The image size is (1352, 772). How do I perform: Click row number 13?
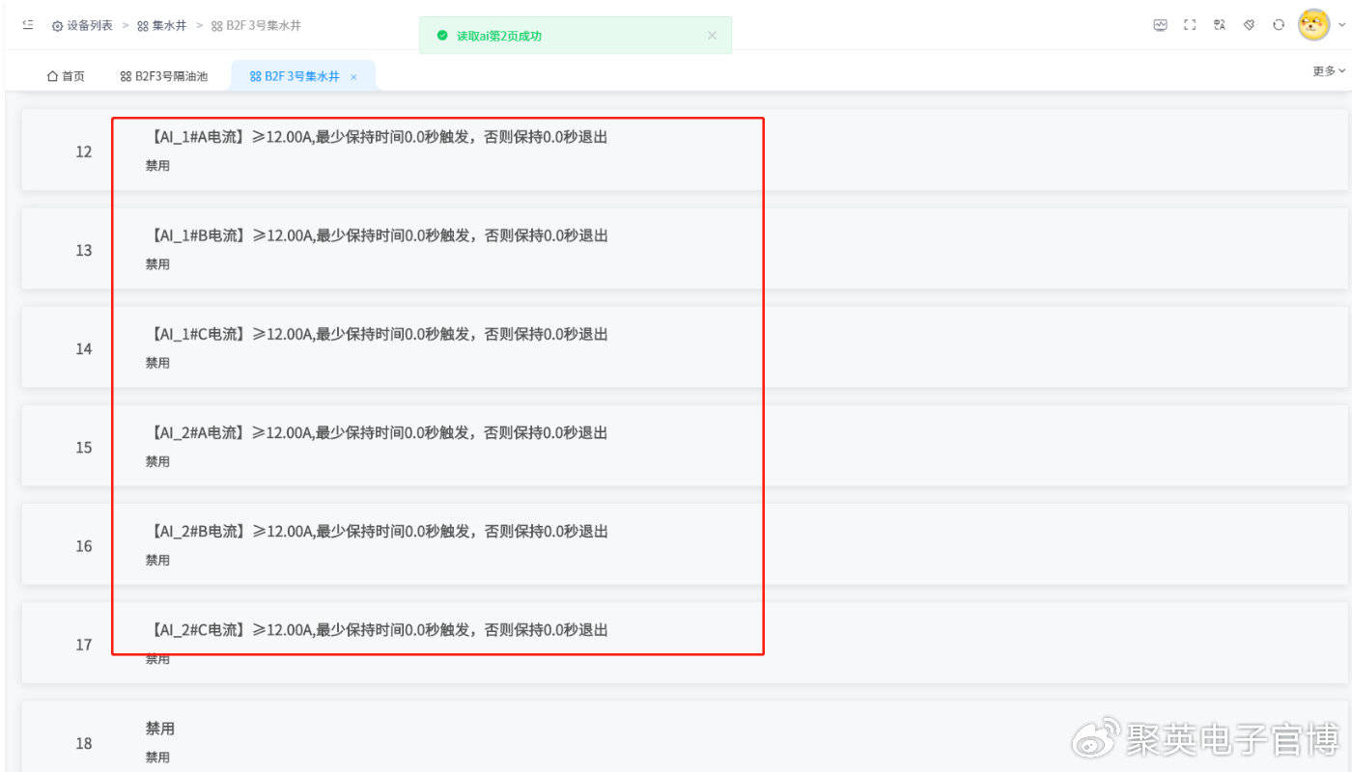tap(84, 250)
